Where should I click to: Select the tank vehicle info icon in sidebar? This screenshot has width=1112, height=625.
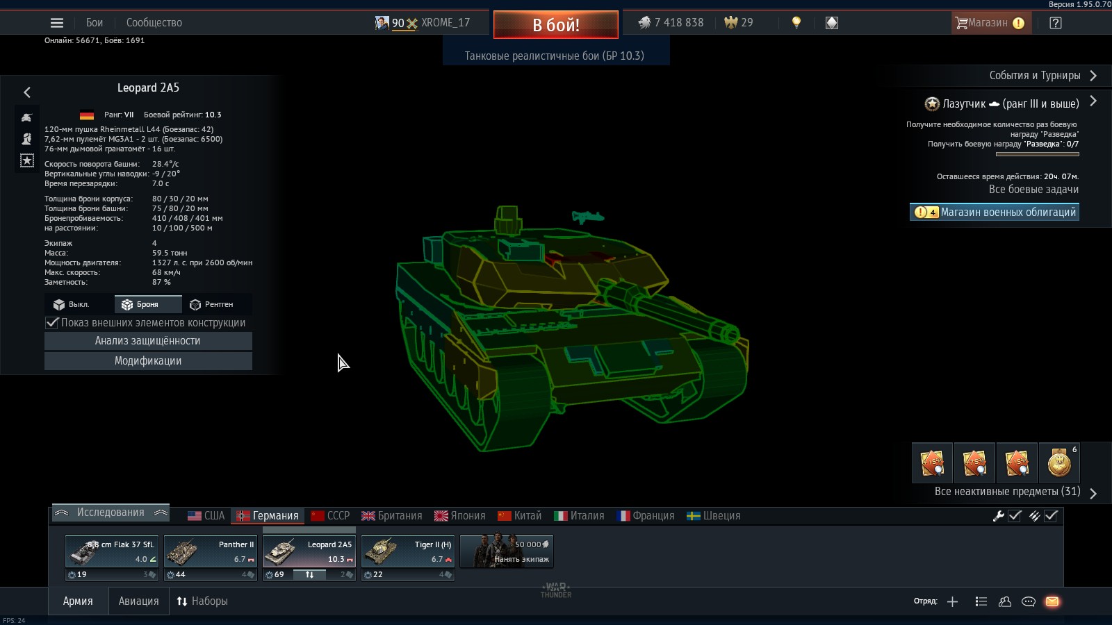click(x=27, y=117)
